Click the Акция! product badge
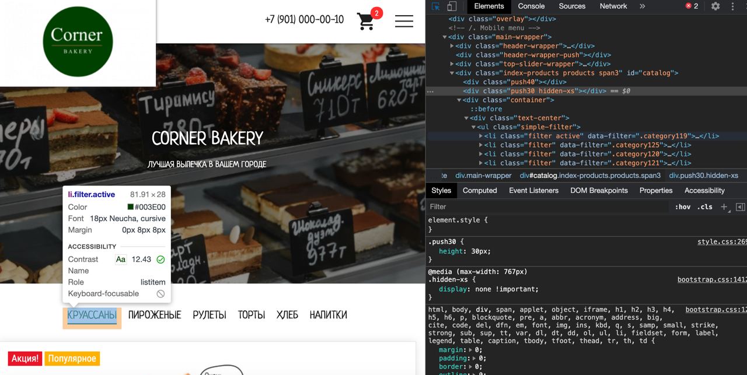Viewport: 747px width, 375px height. click(x=25, y=359)
